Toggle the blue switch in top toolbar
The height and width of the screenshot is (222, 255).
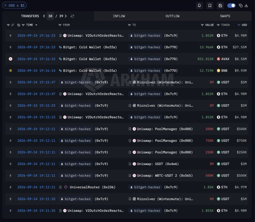231,6
